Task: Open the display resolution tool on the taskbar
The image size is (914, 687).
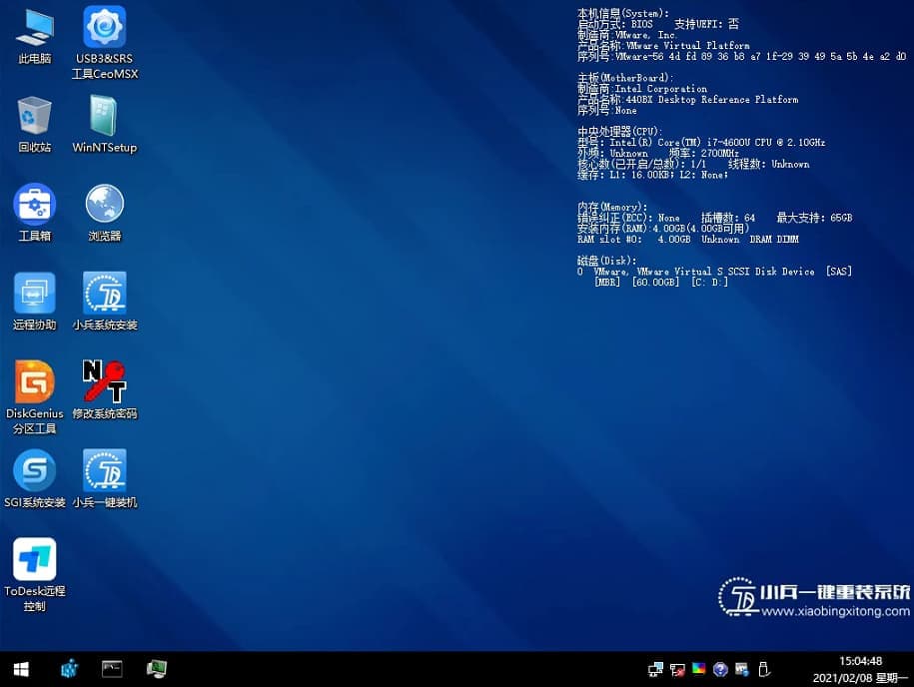Action: point(157,669)
